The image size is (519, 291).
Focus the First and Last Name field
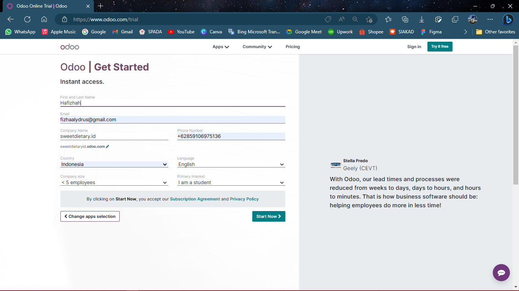[x=172, y=103]
